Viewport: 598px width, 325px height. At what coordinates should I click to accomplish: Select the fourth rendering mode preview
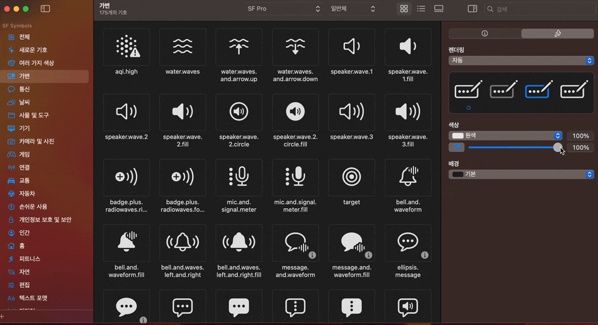point(574,90)
